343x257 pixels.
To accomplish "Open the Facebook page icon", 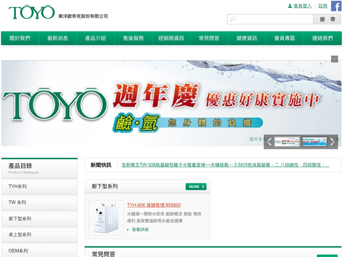I will click(336, 6).
